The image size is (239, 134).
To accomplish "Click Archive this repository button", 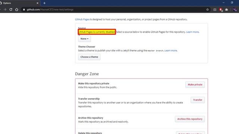I will tap(190, 119).
